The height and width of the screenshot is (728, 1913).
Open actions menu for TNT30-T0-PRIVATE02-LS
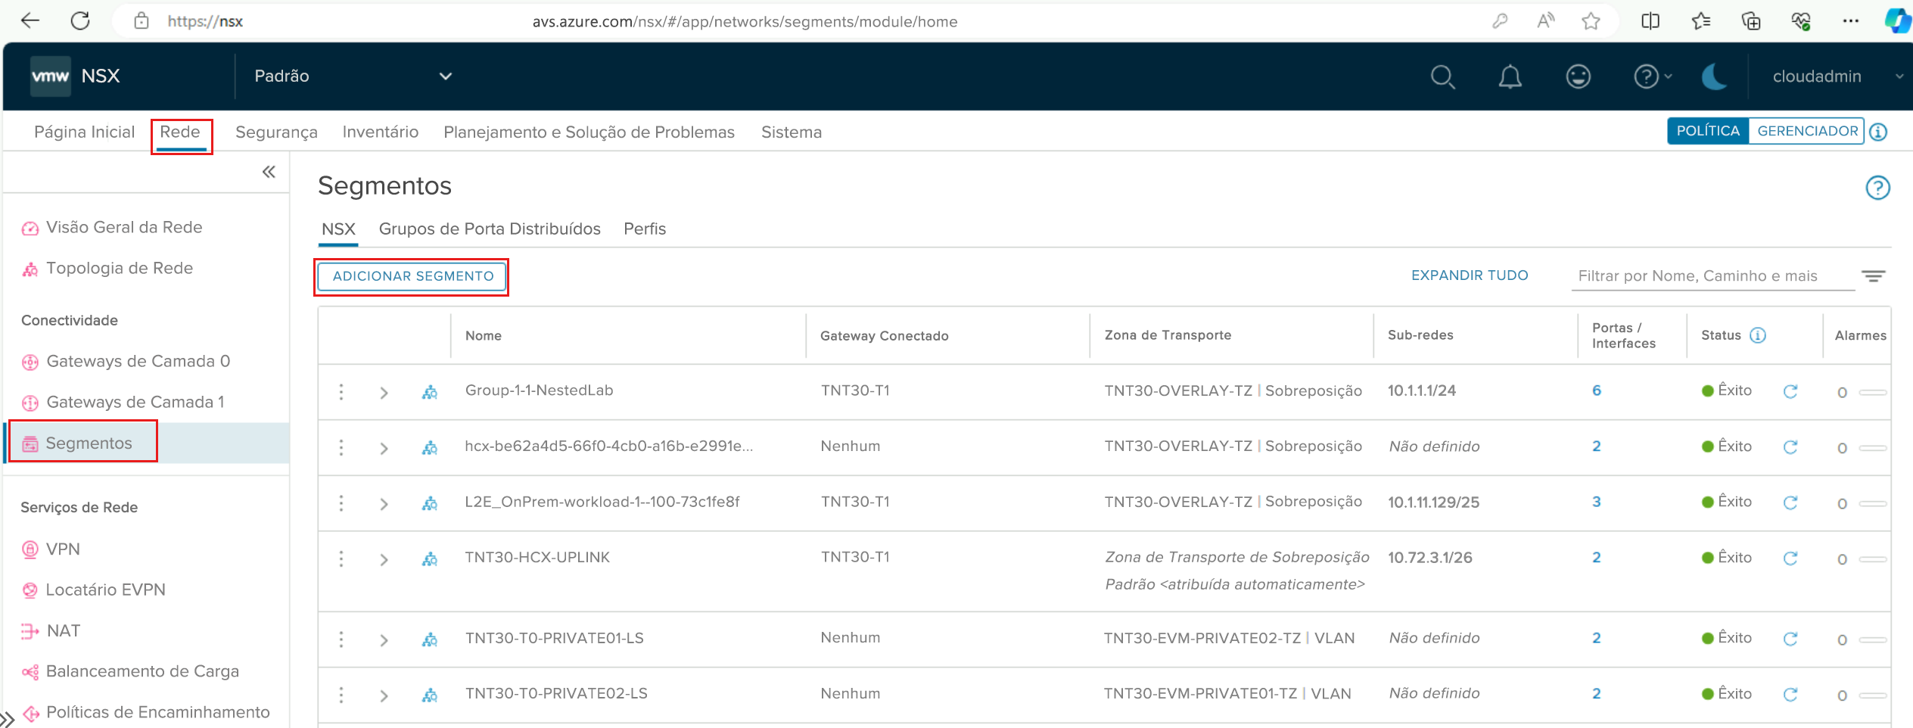point(341,695)
